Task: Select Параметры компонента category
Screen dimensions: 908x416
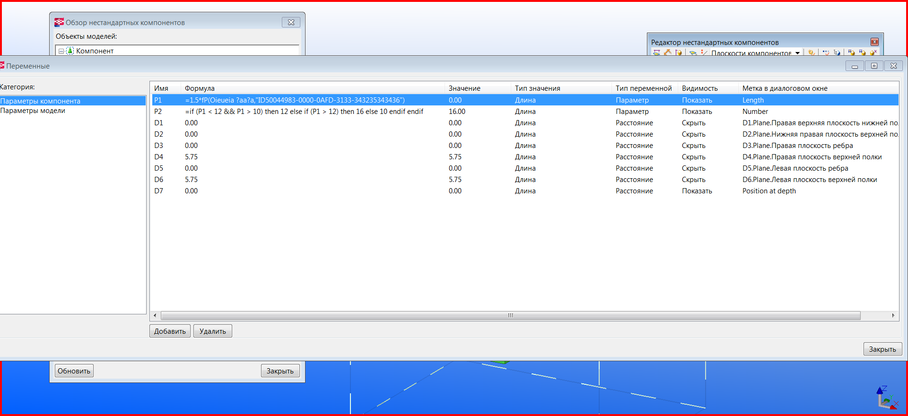Action: pos(40,101)
